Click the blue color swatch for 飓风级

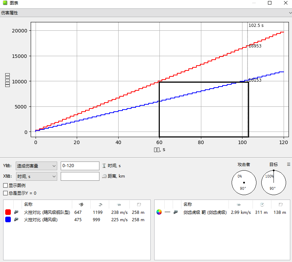(x=8, y=220)
